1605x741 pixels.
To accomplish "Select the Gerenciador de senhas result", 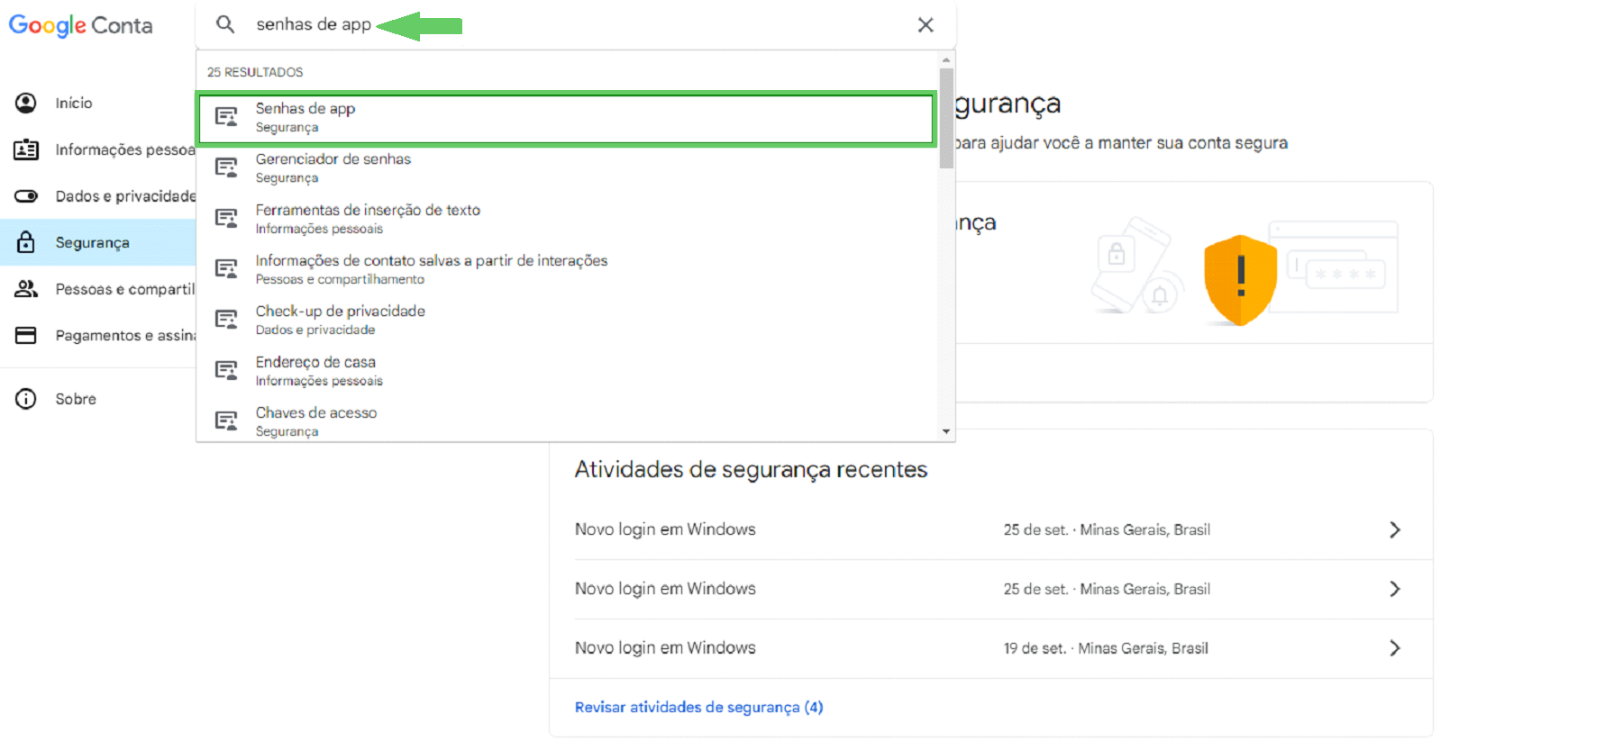I will pos(566,167).
